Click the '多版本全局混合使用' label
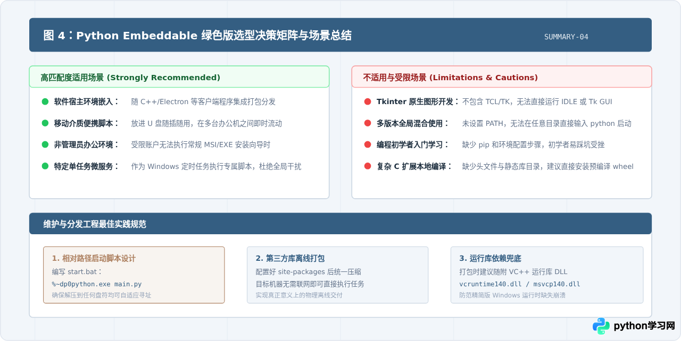Screen dimensions: 681x341 [410, 123]
